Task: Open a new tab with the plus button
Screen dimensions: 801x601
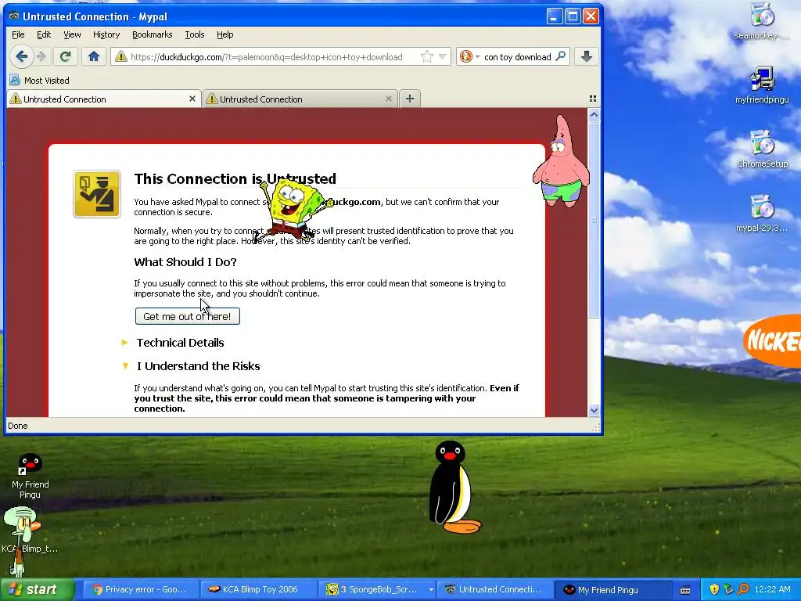Action: tap(410, 99)
